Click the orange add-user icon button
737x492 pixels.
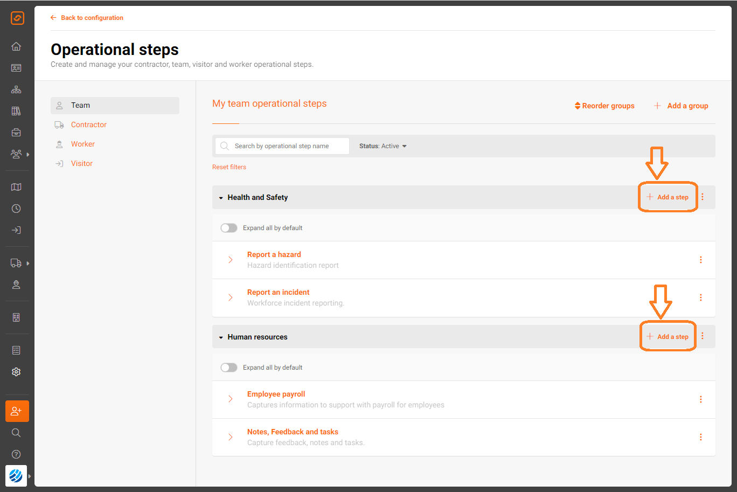click(x=17, y=411)
